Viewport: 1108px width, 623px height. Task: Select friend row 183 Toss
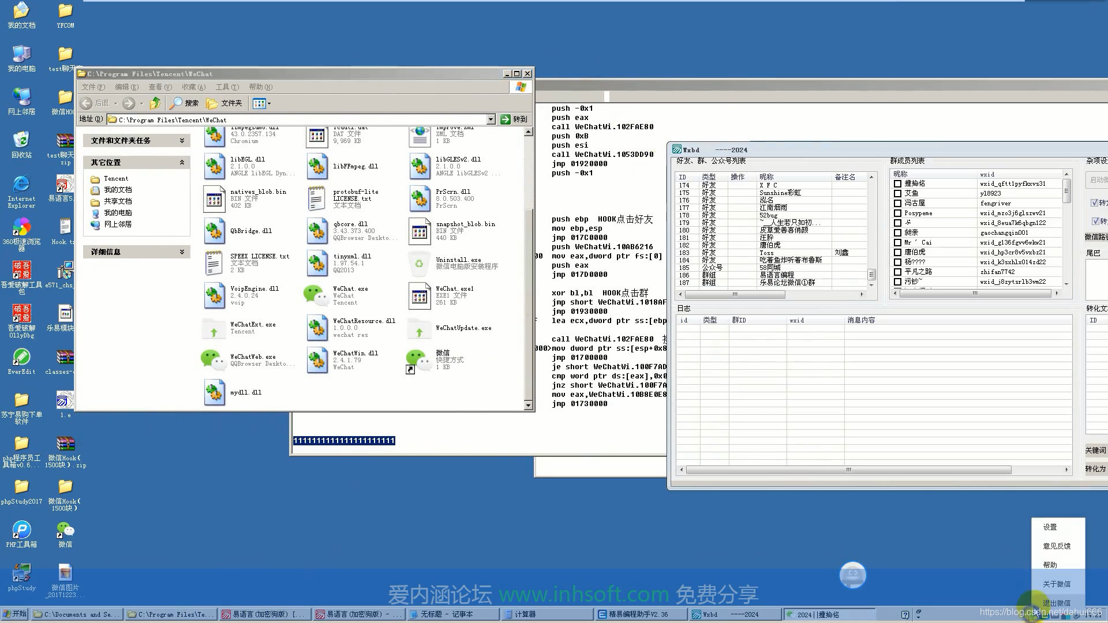click(x=772, y=253)
